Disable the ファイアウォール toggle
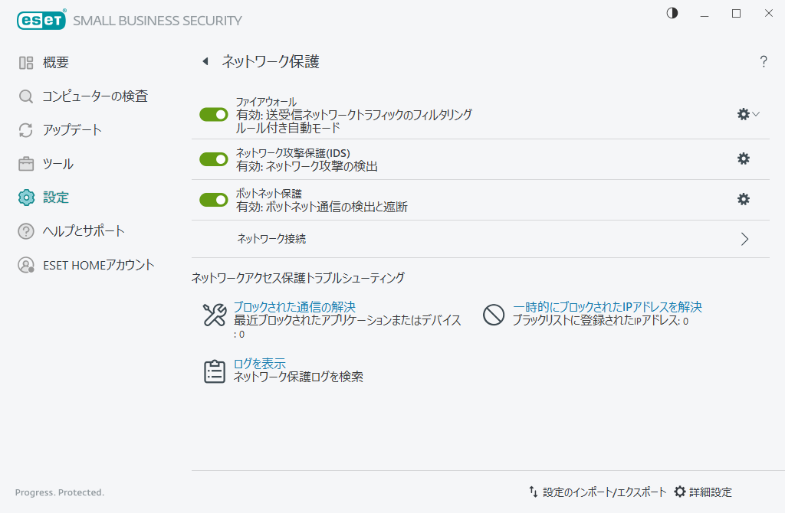Viewport: 785px width, 513px height. point(213,114)
